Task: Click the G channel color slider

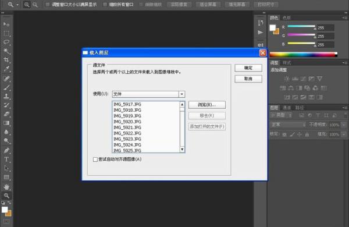Action: pos(301,35)
